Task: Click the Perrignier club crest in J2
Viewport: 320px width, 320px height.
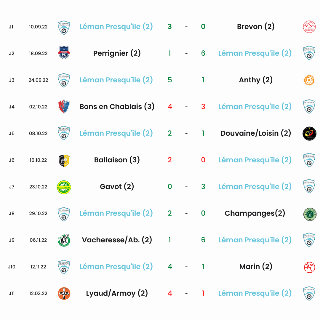Action: click(64, 53)
